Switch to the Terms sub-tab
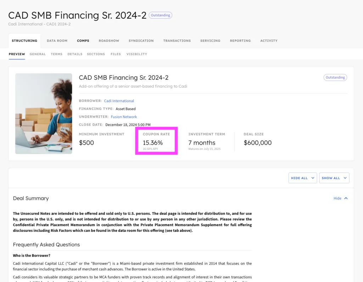This screenshot has width=363, height=282. 56,54
